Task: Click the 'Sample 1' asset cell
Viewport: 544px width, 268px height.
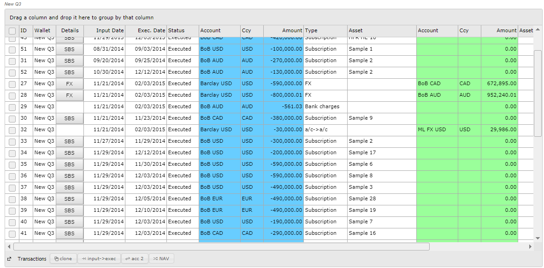Action: pos(382,49)
